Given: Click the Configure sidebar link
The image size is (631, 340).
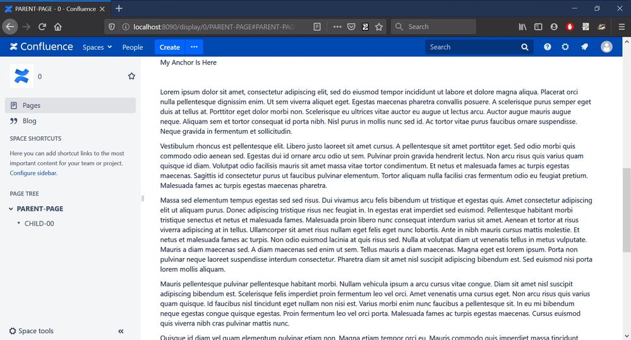Looking at the screenshot, I should (33, 173).
